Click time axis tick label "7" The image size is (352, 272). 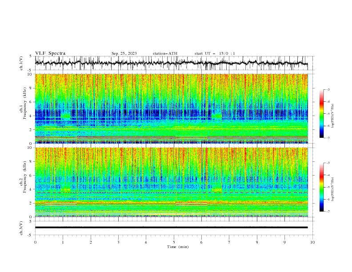click(229, 242)
